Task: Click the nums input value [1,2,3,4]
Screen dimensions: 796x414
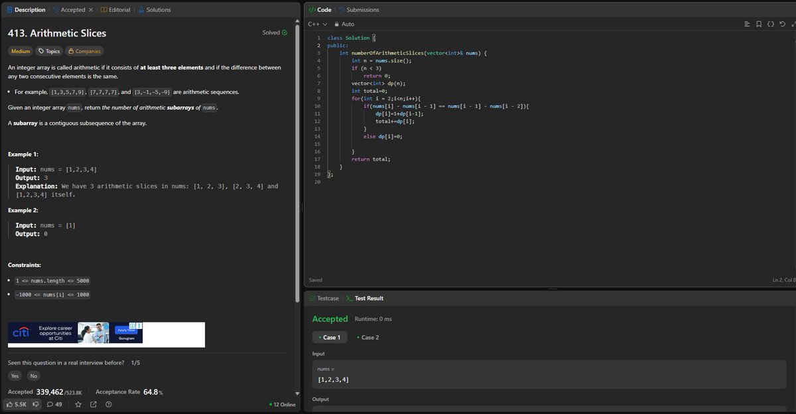Action: [x=334, y=379]
